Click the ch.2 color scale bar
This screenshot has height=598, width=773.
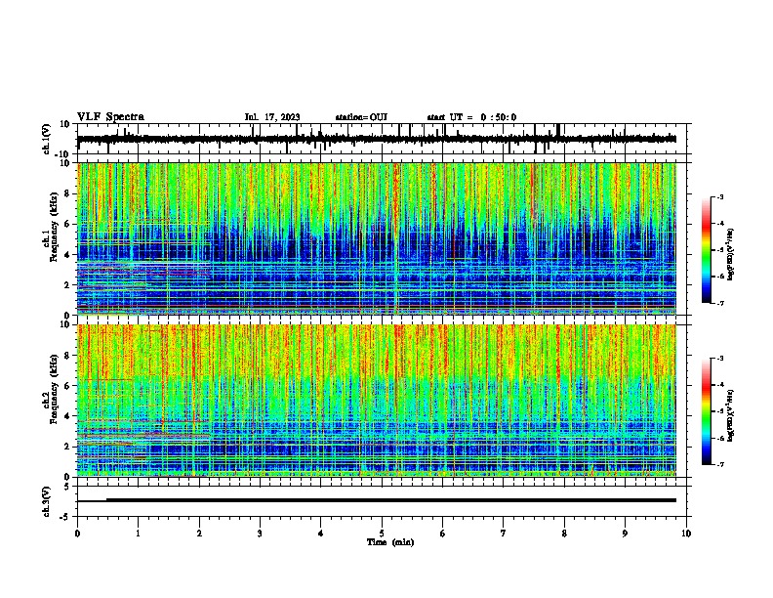[707, 411]
